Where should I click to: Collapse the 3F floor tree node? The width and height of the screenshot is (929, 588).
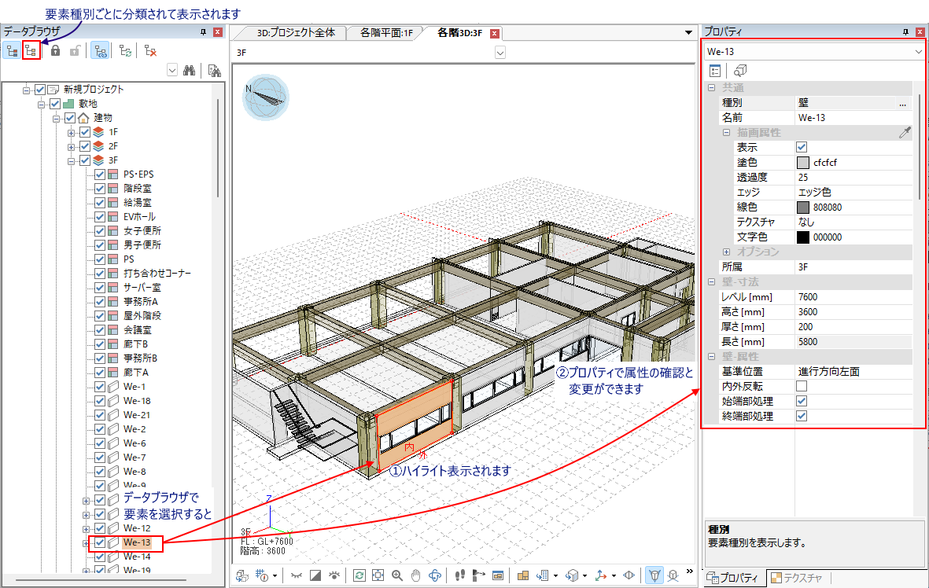[72, 160]
